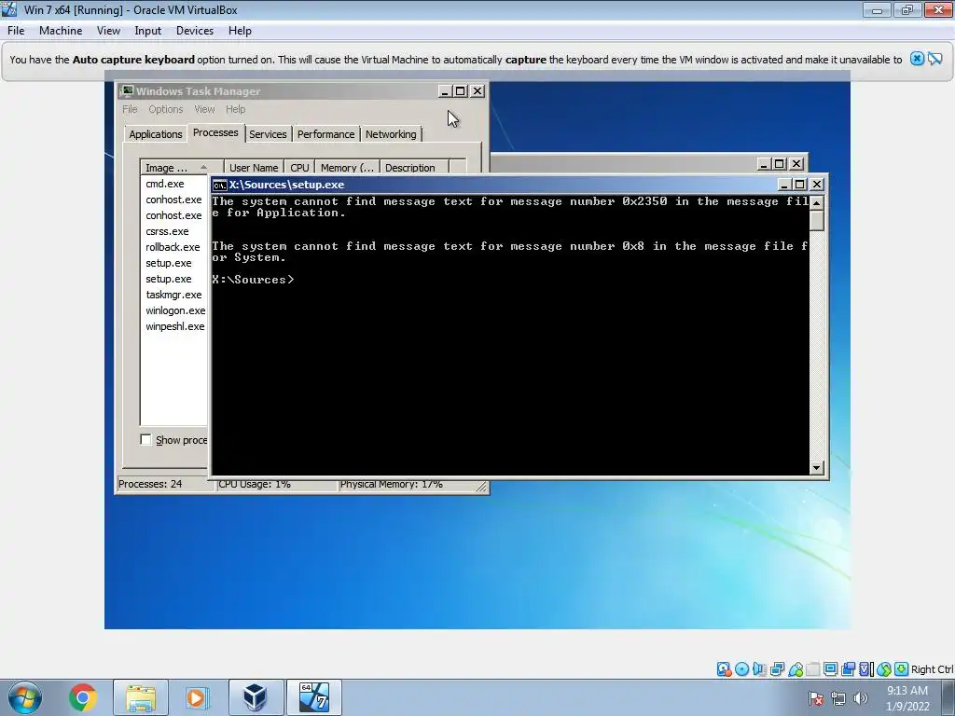The image size is (955, 716).
Task: Click the optical disk indicator in VirtualBox status bar
Action: [x=741, y=669]
